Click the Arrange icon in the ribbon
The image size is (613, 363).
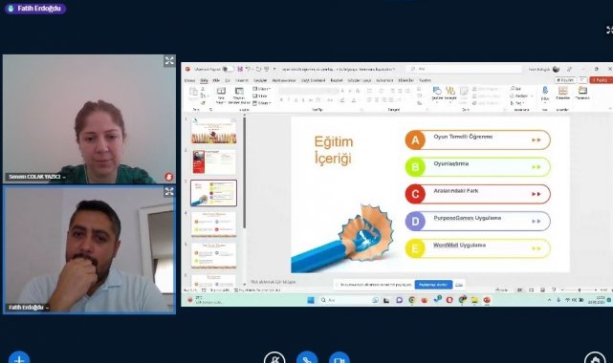pos(450,94)
